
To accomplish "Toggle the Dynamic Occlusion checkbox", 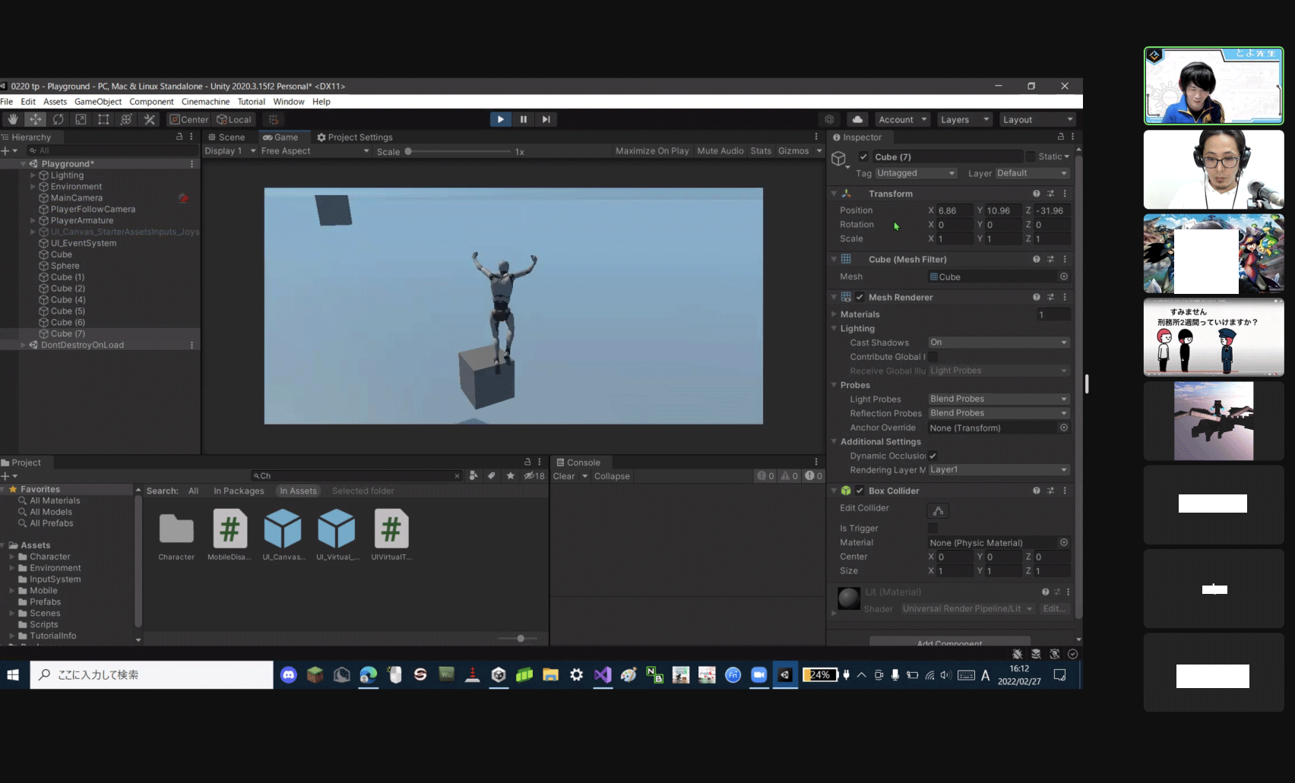I will 932,456.
